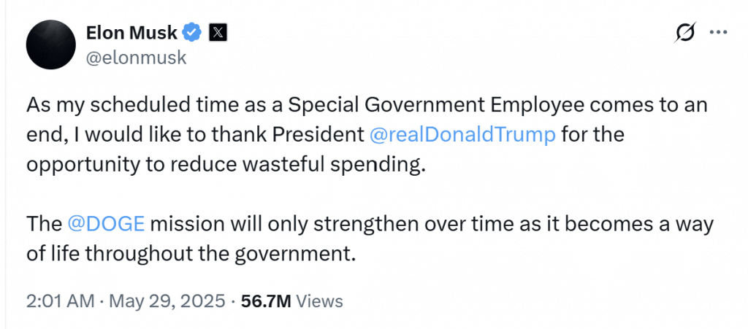Open the @DOGE mention link
This screenshot has height=329, width=748.
(x=107, y=223)
